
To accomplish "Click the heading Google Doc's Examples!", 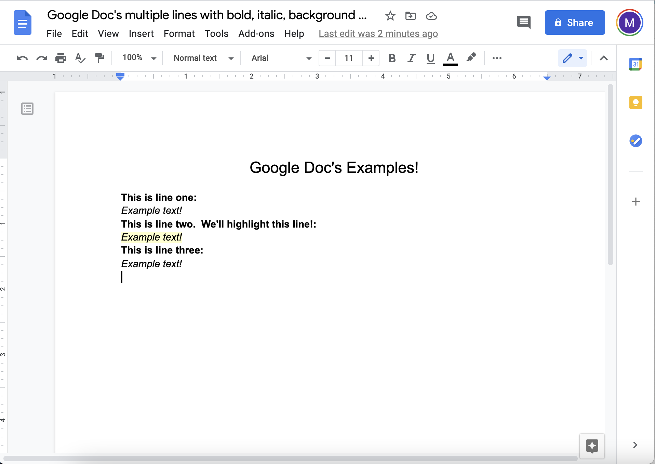I will coord(334,167).
